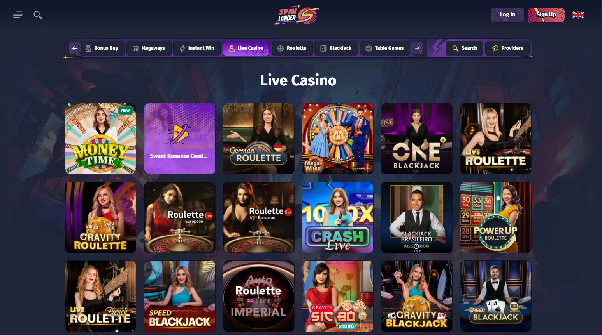Screen dimensions: 602x335
Task: Open the Table Games category
Action: [384, 48]
